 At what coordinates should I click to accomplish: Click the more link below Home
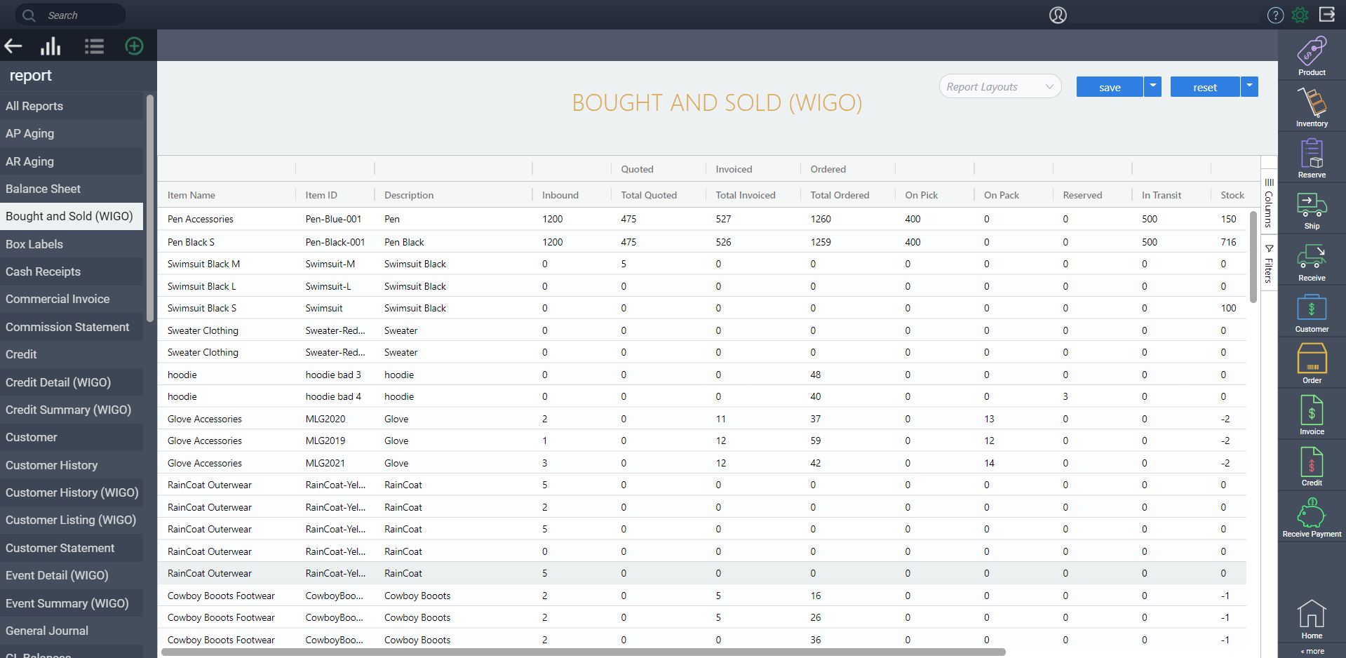[1312, 651]
